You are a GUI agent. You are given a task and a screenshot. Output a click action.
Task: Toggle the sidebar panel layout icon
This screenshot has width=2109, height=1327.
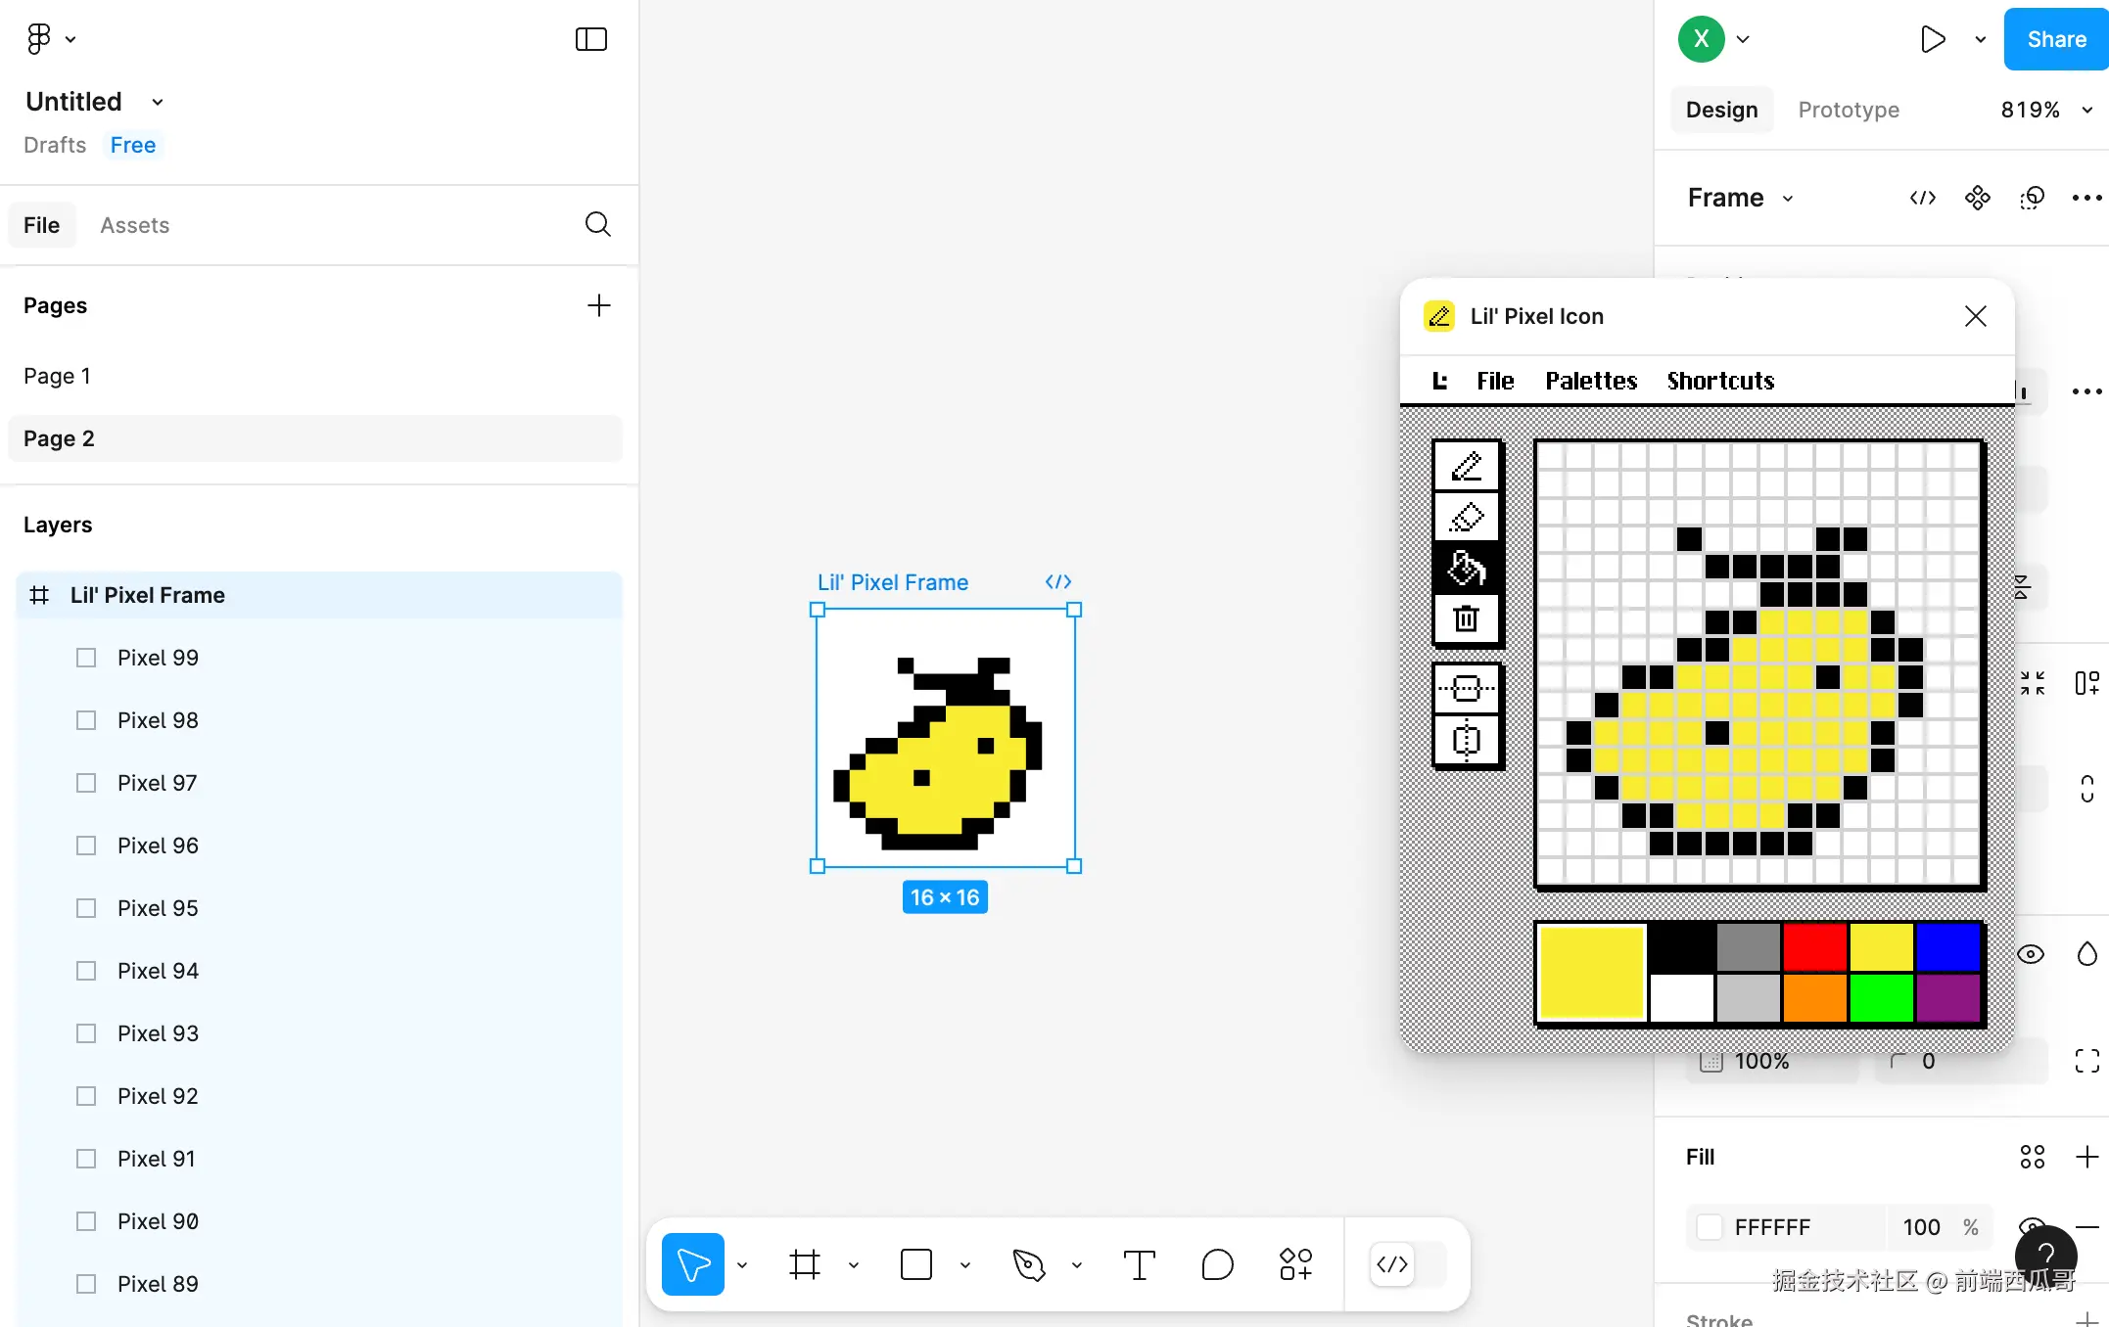coord(590,39)
